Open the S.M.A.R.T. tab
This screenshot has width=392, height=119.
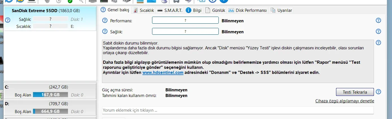[170, 10]
